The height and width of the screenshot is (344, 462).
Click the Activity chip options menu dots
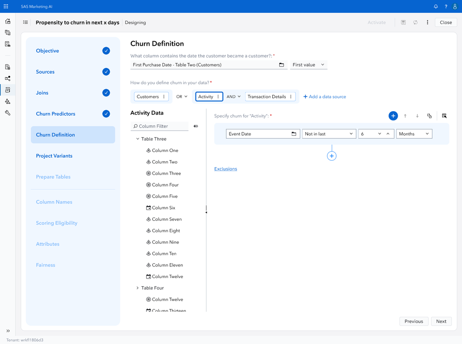[218, 97]
